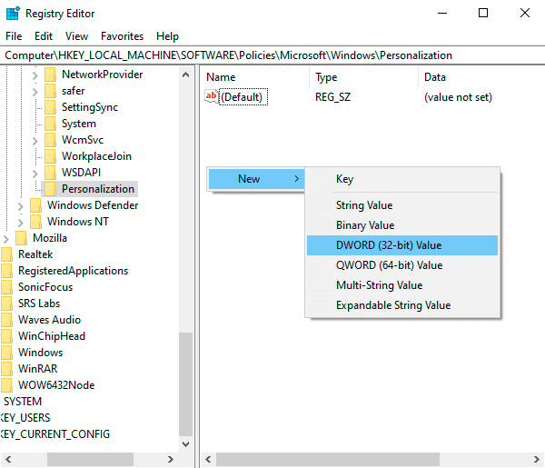Click the safer folder icon
This screenshot has width=545, height=468.
[50, 91]
